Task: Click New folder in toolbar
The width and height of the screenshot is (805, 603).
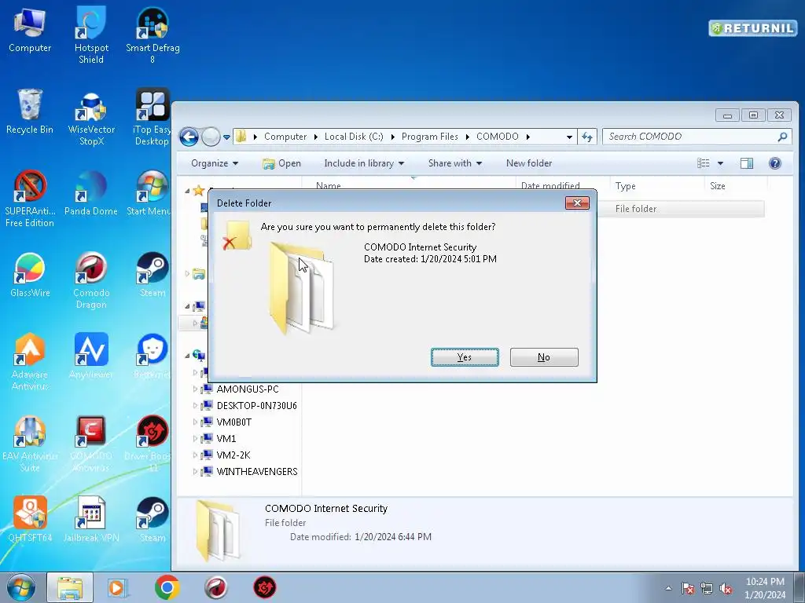Action: [x=529, y=163]
